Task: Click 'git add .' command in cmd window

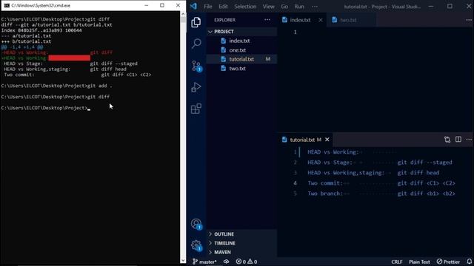Action: 100,86
